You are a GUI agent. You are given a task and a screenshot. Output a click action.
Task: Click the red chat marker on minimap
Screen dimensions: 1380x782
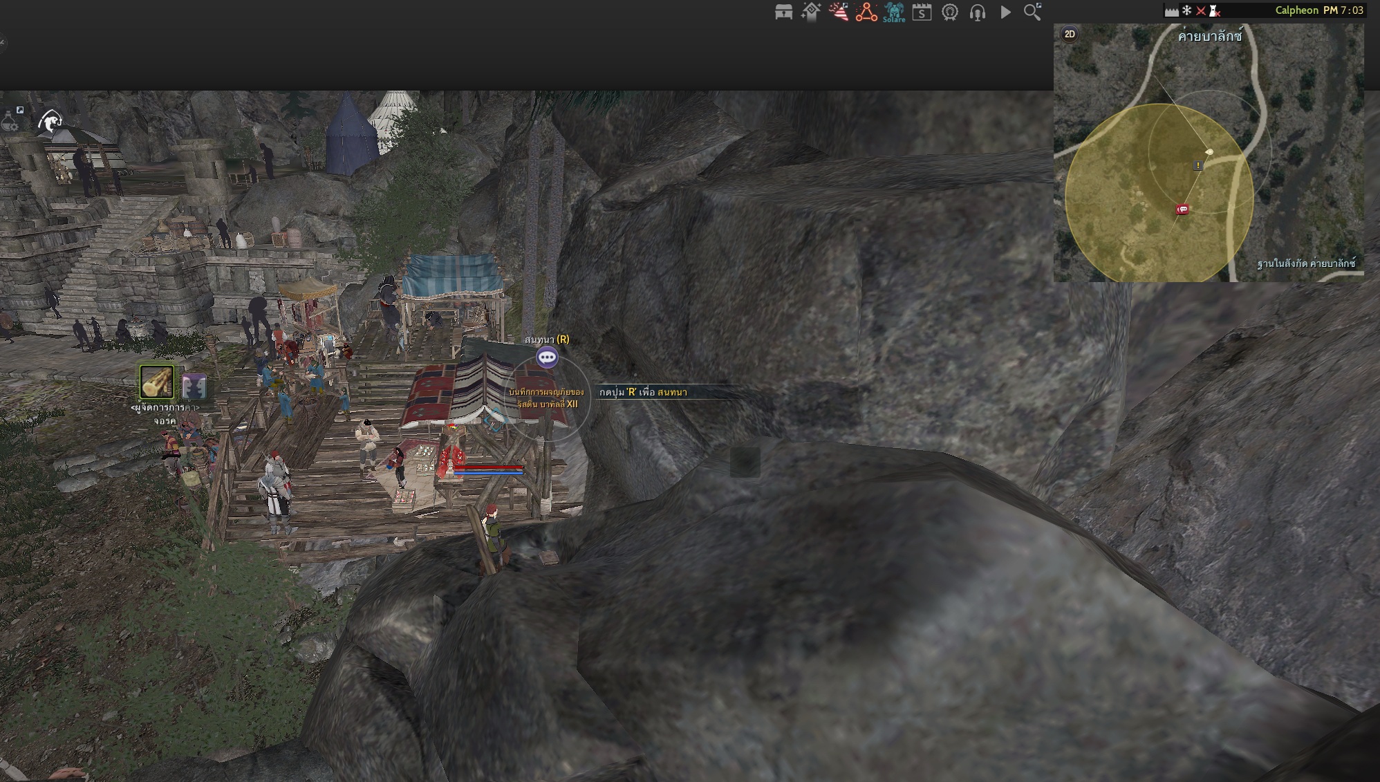click(1182, 210)
